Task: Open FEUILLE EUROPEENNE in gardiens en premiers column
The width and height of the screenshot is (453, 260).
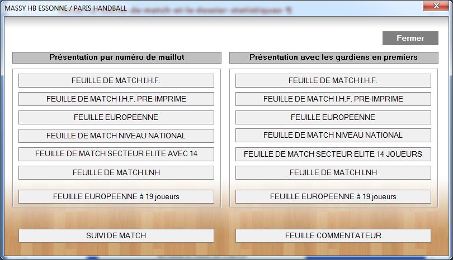Action: [x=333, y=117]
